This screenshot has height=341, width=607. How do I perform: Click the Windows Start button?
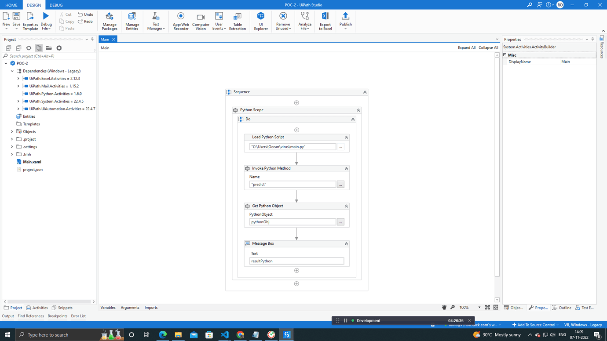click(7, 335)
